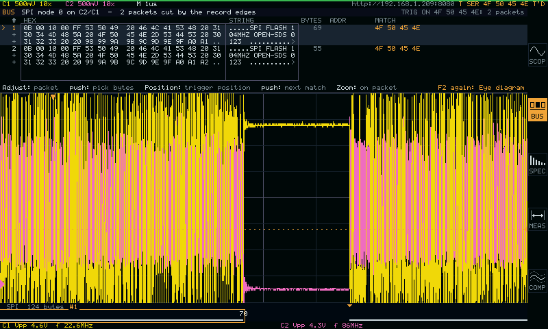Screen dimensions: 548x329
Task: Click packet 1's first hex line starting 0B 00 10
Action: pyautogui.click(x=122, y=27)
